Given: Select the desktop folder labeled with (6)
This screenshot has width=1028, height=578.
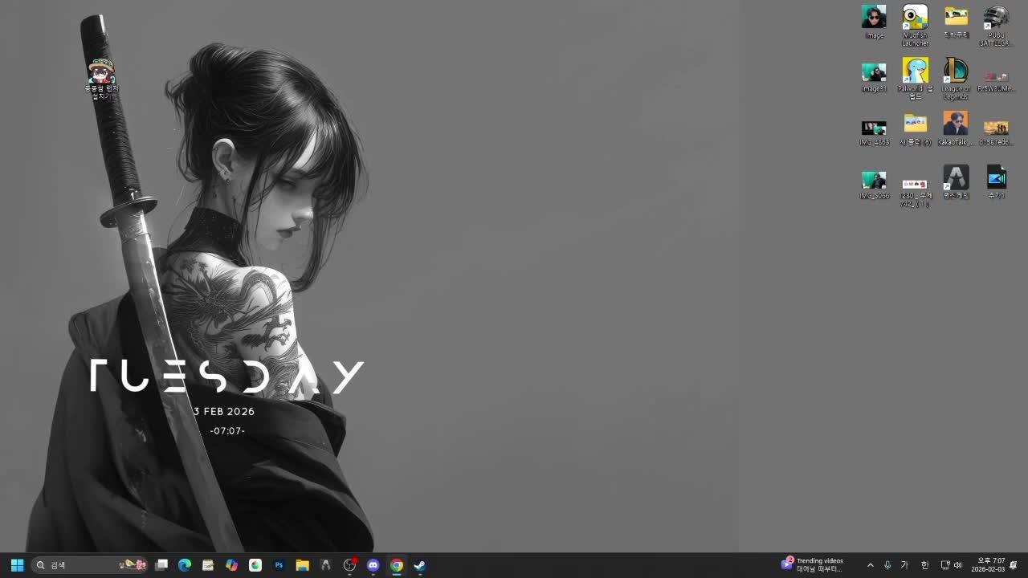Looking at the screenshot, I should click(915, 128).
